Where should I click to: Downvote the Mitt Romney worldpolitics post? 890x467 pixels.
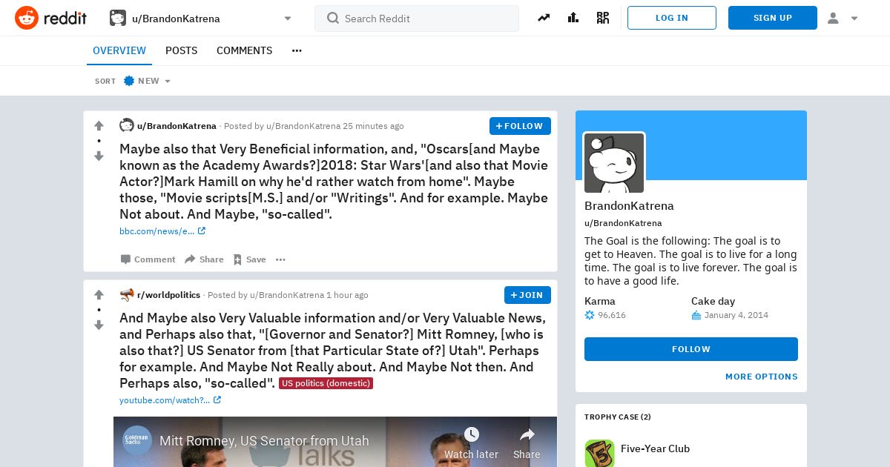99,325
